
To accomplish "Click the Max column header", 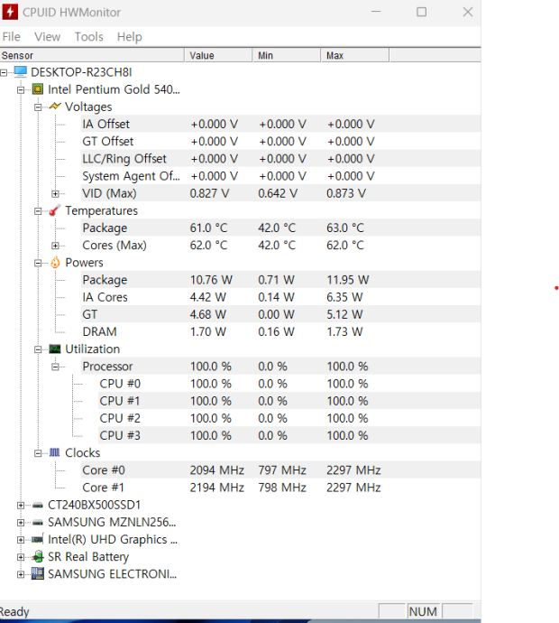I will point(355,55).
